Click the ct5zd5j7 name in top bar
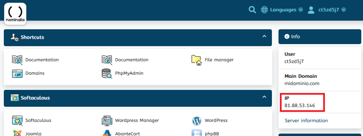This screenshot has height=136, width=363. pos(329,10)
